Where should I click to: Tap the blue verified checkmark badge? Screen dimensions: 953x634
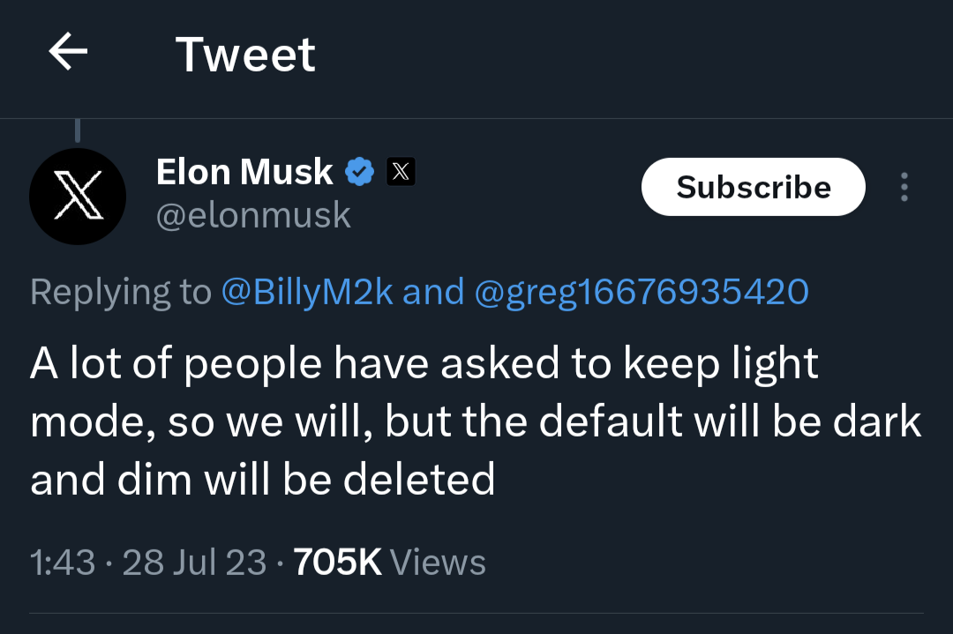360,172
